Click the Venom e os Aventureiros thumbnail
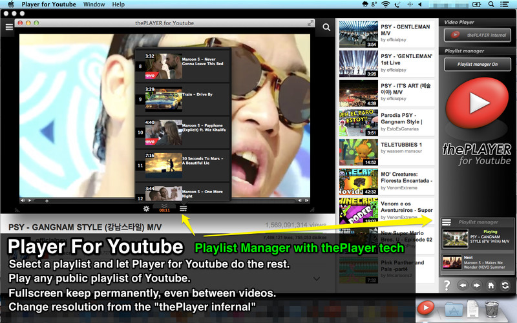The height and width of the screenshot is (323, 517). (359, 211)
